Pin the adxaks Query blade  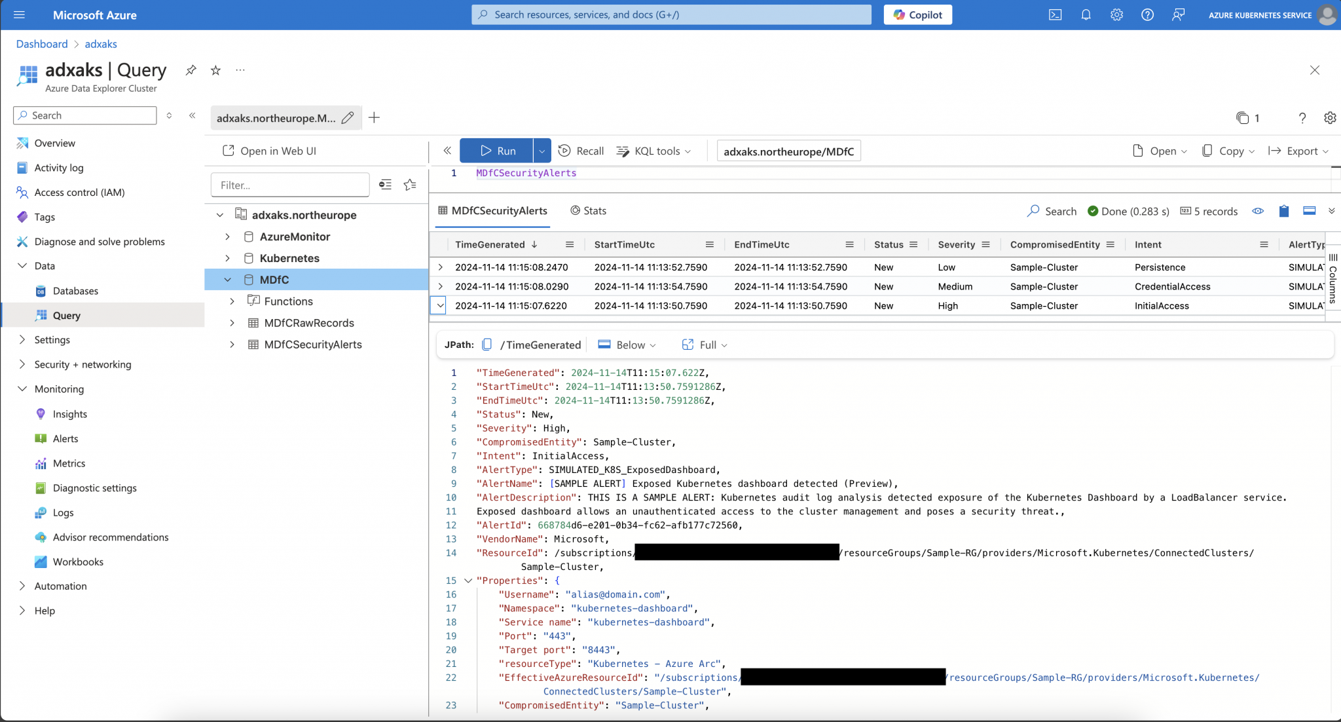tap(191, 70)
